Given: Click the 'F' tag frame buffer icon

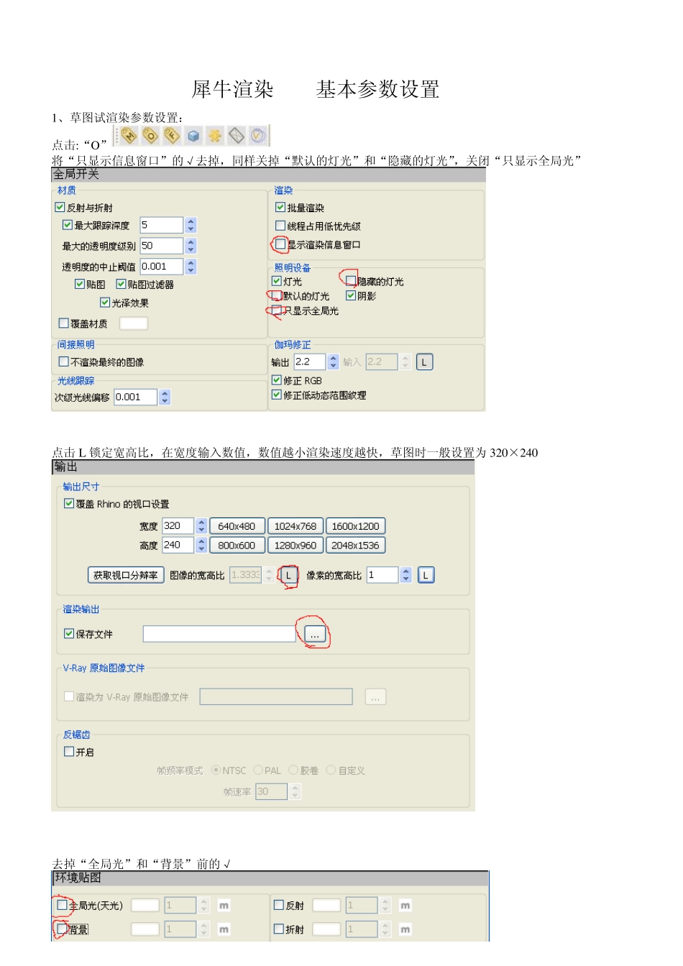Looking at the screenshot, I should pos(172,135).
